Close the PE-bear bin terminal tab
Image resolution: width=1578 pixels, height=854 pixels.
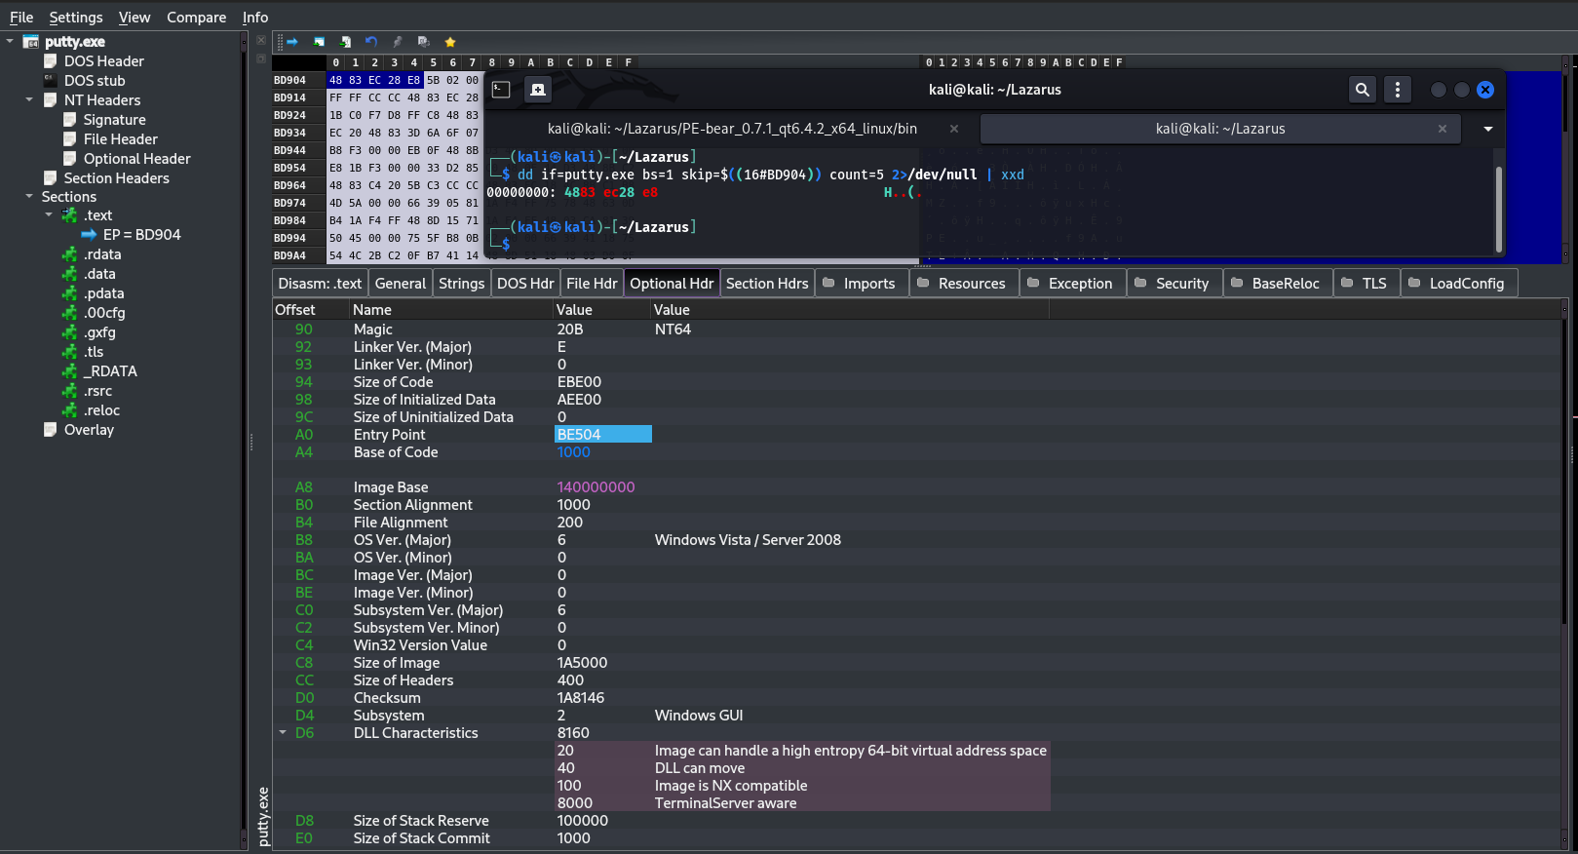954,129
